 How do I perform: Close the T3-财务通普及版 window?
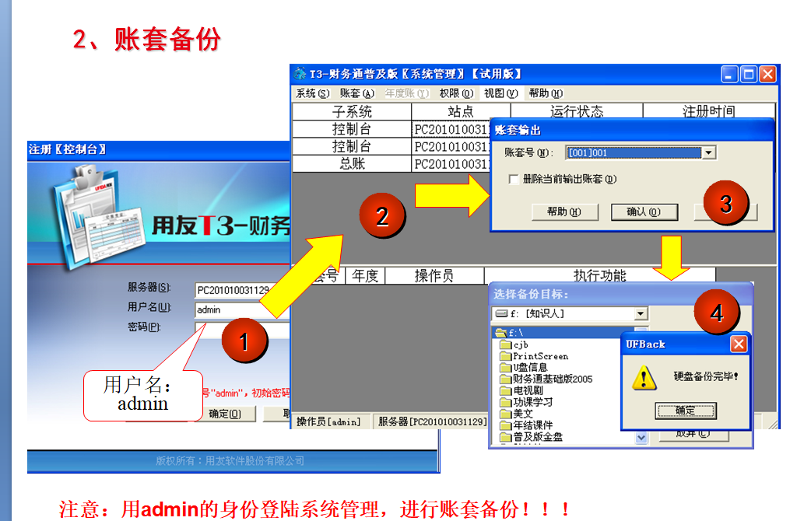768,75
